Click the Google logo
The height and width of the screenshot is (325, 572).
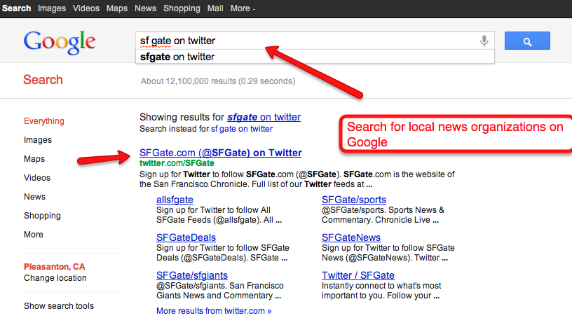click(x=60, y=42)
